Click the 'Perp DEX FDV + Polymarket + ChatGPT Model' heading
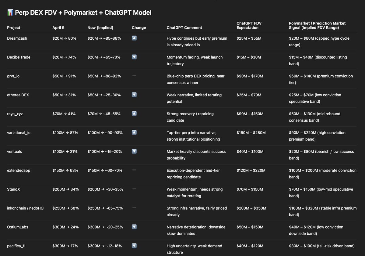Image resolution: width=365 pixels, height=256 pixels. 83,13
